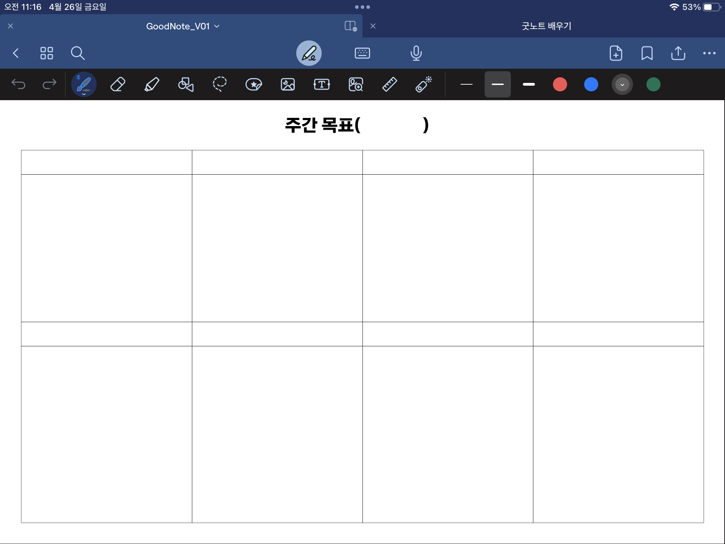The width and height of the screenshot is (725, 544).
Task: Select the Image insert tool
Action: pyautogui.click(x=288, y=84)
